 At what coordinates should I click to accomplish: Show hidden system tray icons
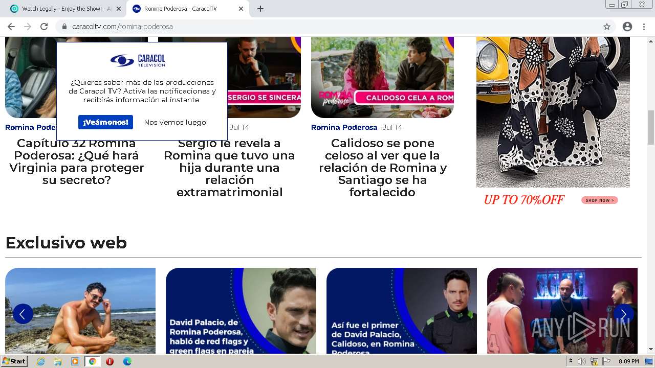[x=571, y=361]
